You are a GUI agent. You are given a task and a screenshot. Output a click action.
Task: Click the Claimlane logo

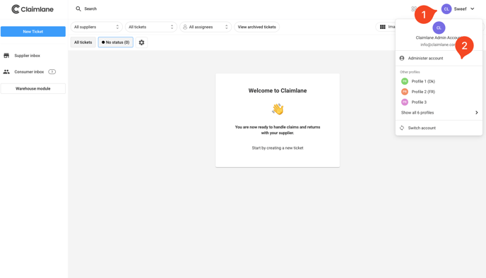pos(32,9)
